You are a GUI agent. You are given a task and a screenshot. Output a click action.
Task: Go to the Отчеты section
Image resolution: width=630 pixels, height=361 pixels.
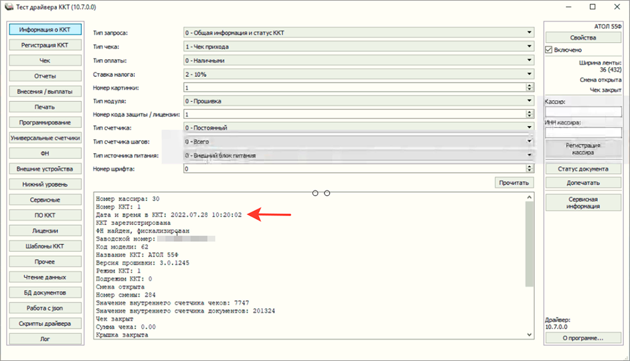point(45,76)
